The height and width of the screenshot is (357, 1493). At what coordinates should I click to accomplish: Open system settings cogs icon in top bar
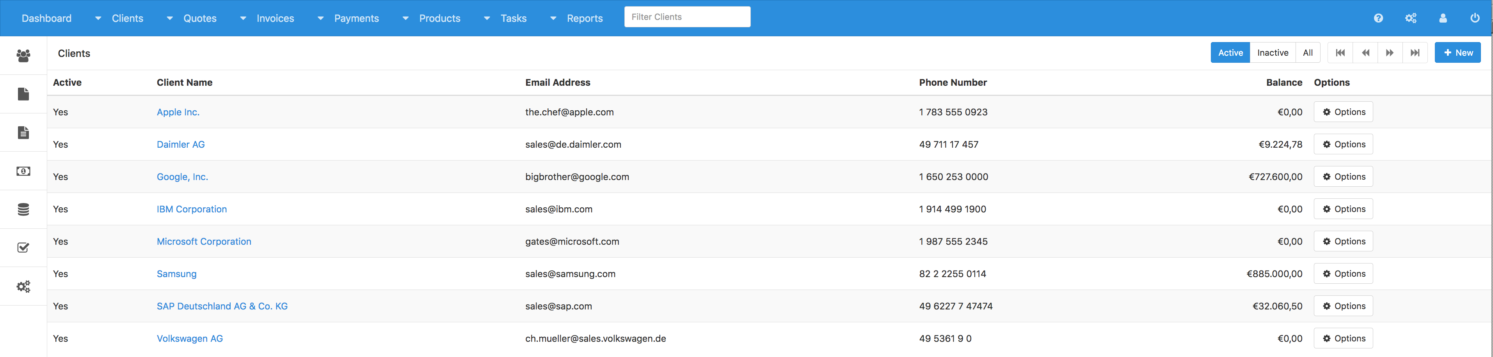tap(1411, 18)
